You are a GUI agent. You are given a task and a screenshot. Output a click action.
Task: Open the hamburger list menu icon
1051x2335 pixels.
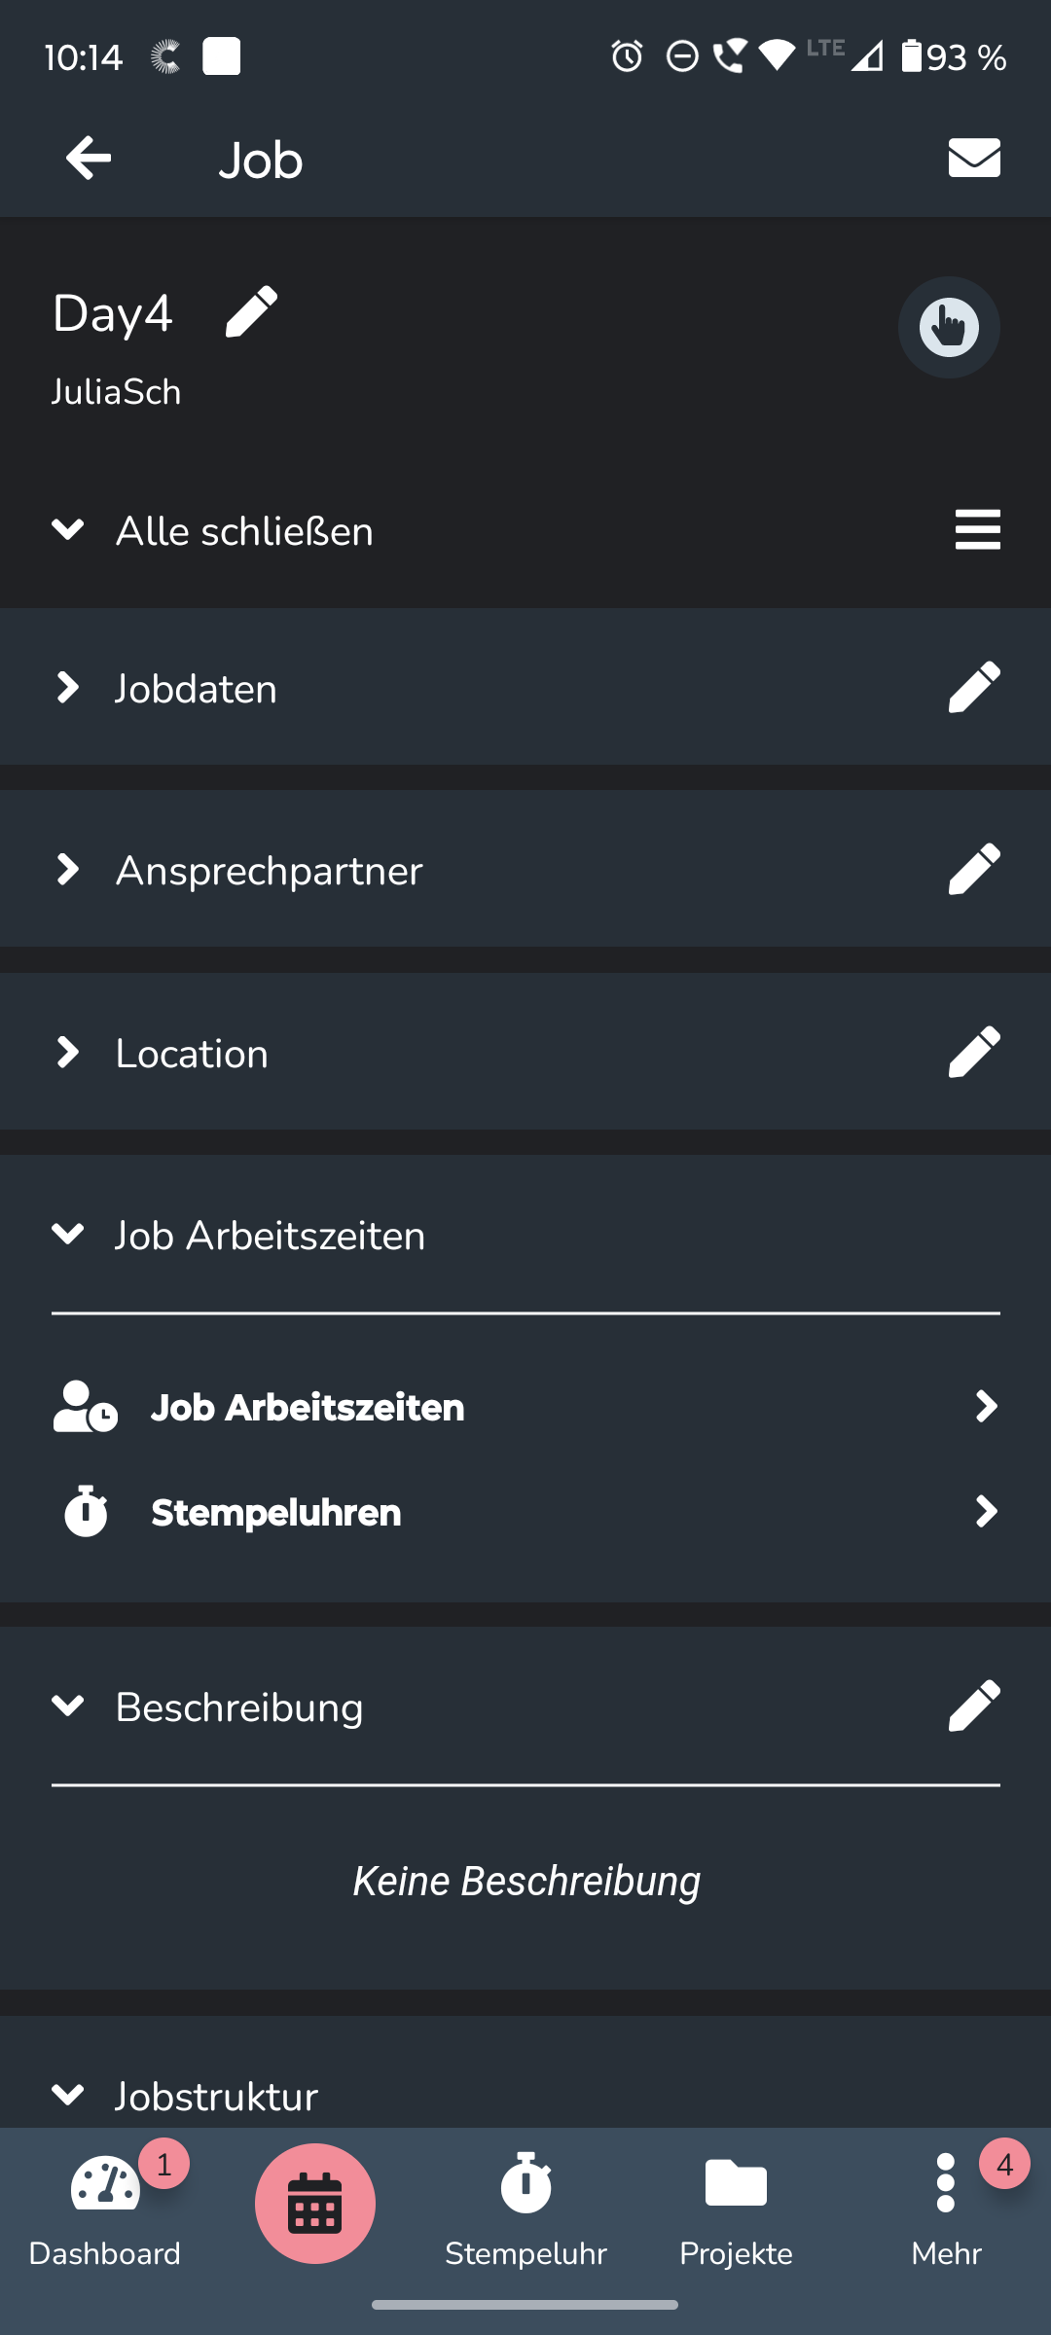[977, 530]
